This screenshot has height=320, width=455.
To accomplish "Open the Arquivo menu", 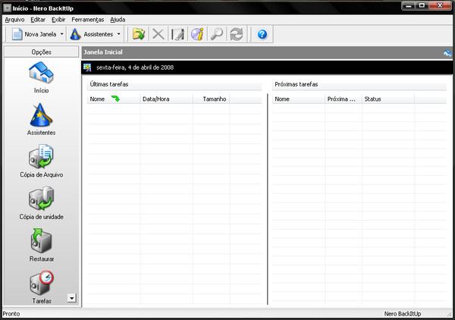I will [x=14, y=20].
